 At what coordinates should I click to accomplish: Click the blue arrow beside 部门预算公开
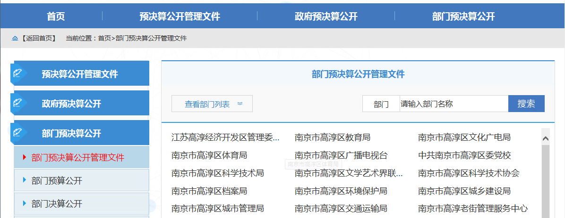(25, 180)
